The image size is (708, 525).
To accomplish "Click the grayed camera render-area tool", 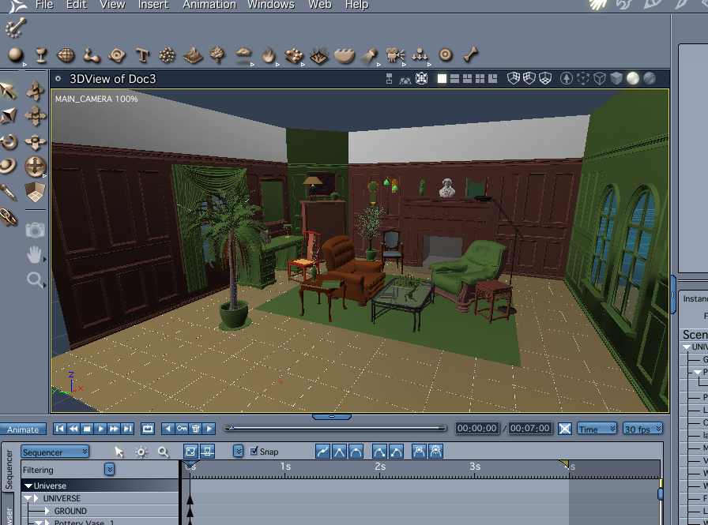I will [x=35, y=230].
